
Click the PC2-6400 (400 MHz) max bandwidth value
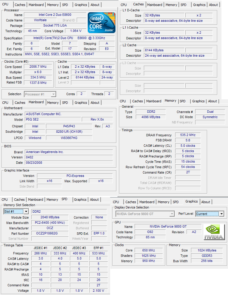tap(50, 223)
